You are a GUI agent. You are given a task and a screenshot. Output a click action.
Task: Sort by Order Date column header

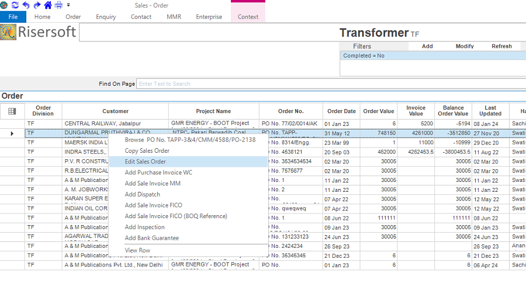pos(341,111)
